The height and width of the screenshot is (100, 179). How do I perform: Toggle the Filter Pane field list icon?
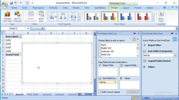[175, 39]
